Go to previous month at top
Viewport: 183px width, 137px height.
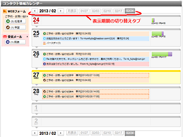(x=35, y=11)
